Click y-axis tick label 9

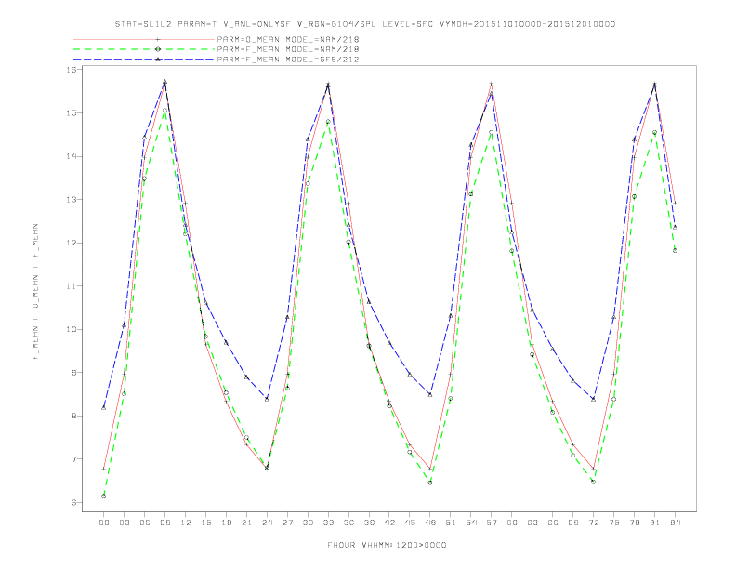74,372
